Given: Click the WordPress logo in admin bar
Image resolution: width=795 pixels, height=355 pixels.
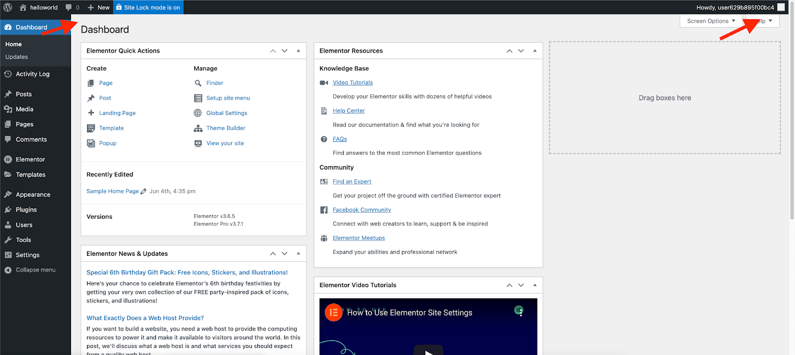Looking at the screenshot, I should pyautogui.click(x=7, y=7).
